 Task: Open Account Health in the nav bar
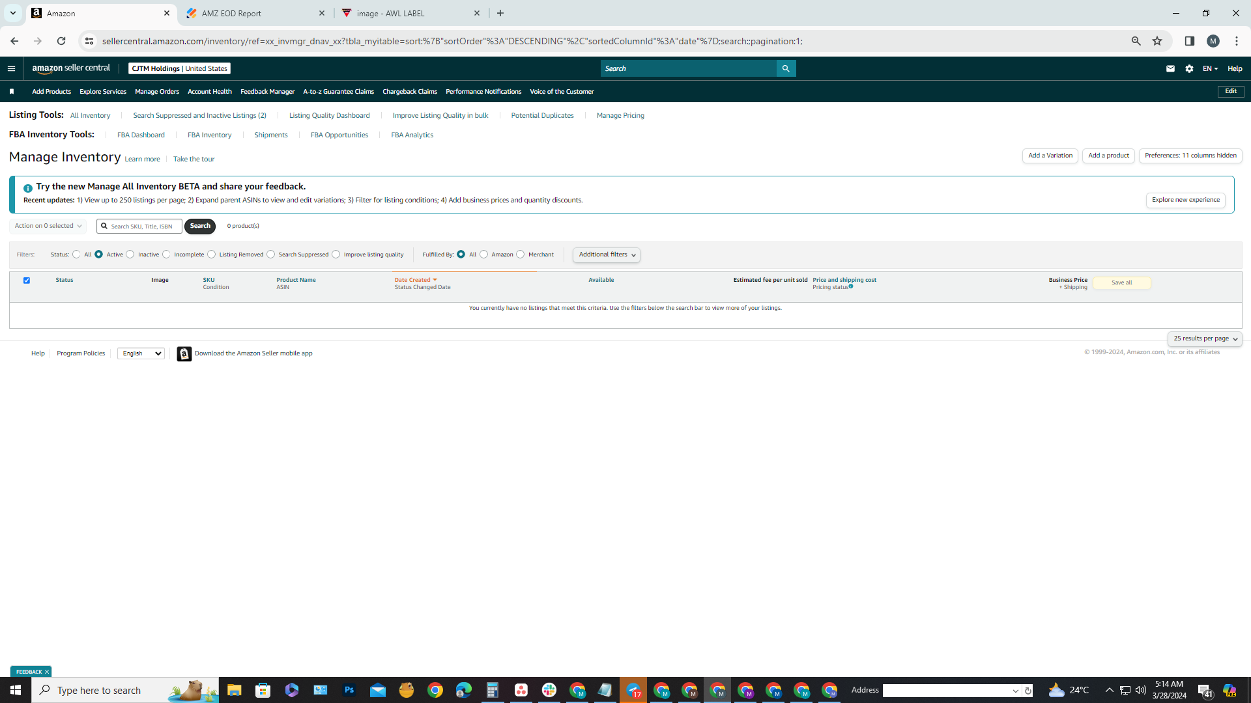(210, 92)
